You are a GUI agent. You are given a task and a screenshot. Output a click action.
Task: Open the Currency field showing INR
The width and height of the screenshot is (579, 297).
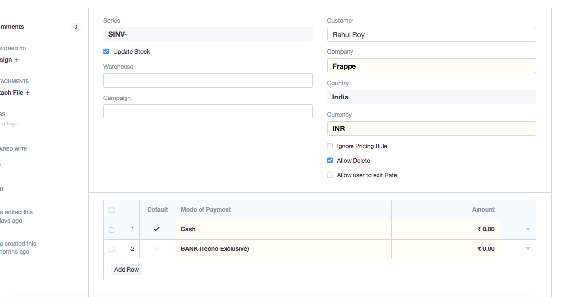[x=431, y=128]
